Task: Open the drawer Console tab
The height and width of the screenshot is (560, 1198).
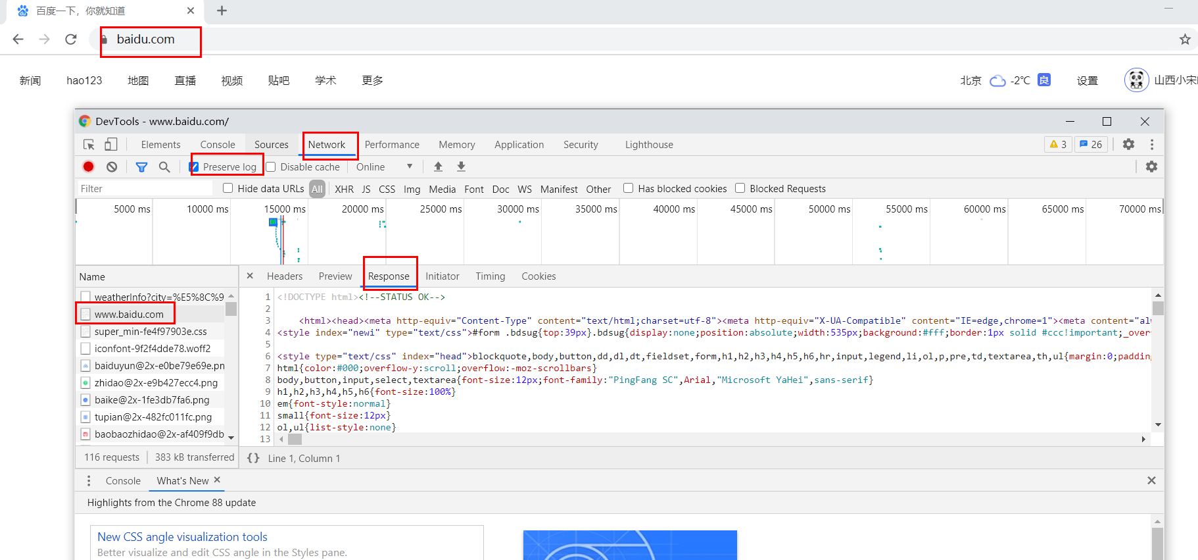Action: [x=123, y=481]
